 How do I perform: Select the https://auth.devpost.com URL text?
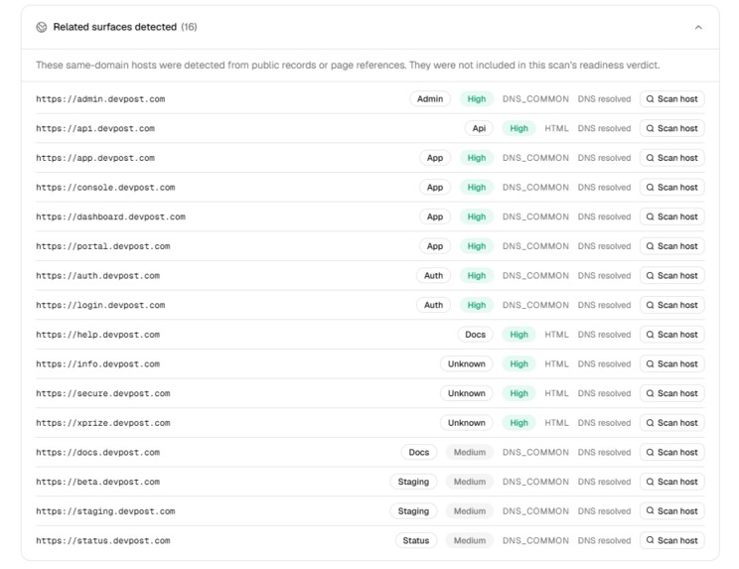(x=98, y=275)
